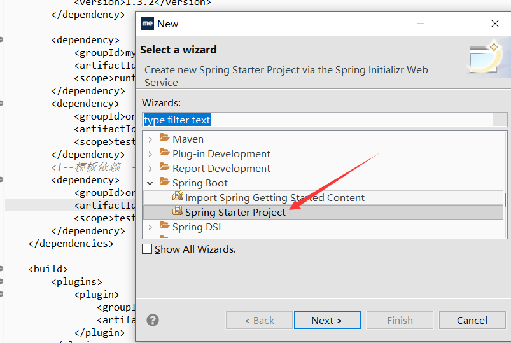Viewport: 511px width, 343px height.
Task: Enable the Show All Wizards checkbox
Action: pyautogui.click(x=147, y=249)
